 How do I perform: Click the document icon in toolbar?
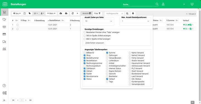pos(25,13)
